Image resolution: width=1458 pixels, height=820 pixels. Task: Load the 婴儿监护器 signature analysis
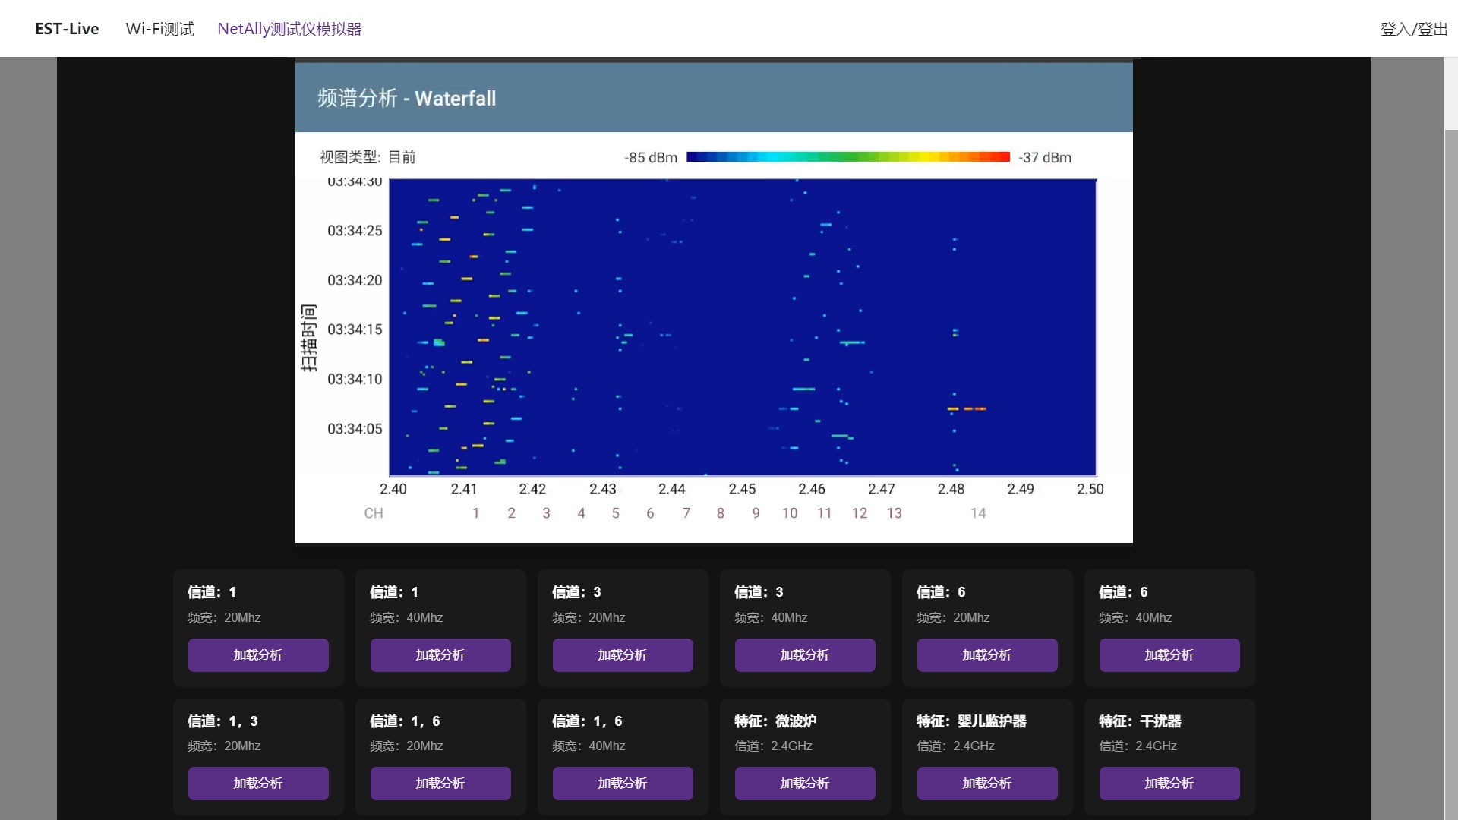[x=987, y=783]
